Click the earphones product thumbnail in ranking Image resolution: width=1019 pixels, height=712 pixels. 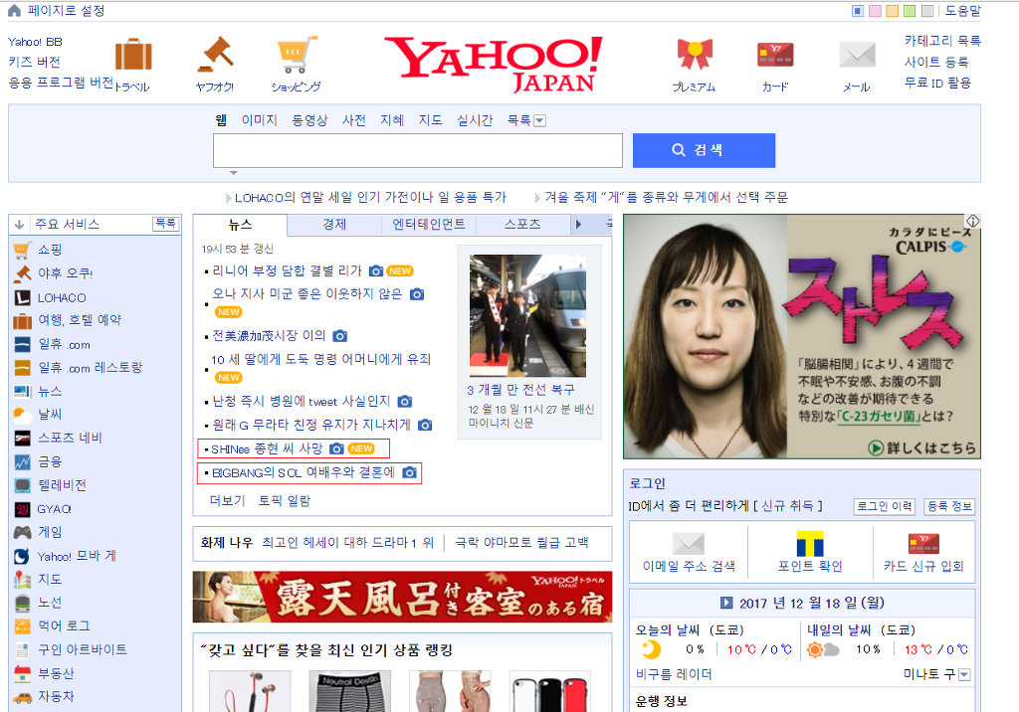[x=250, y=691]
